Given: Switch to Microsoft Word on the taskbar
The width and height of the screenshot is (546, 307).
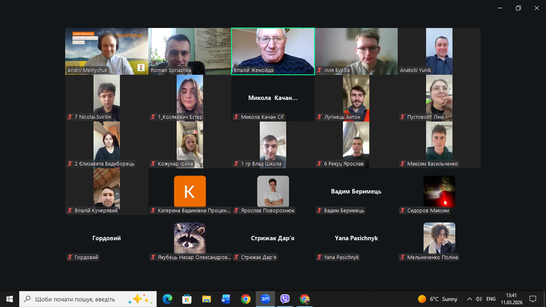Looking at the screenshot, I should (226, 299).
